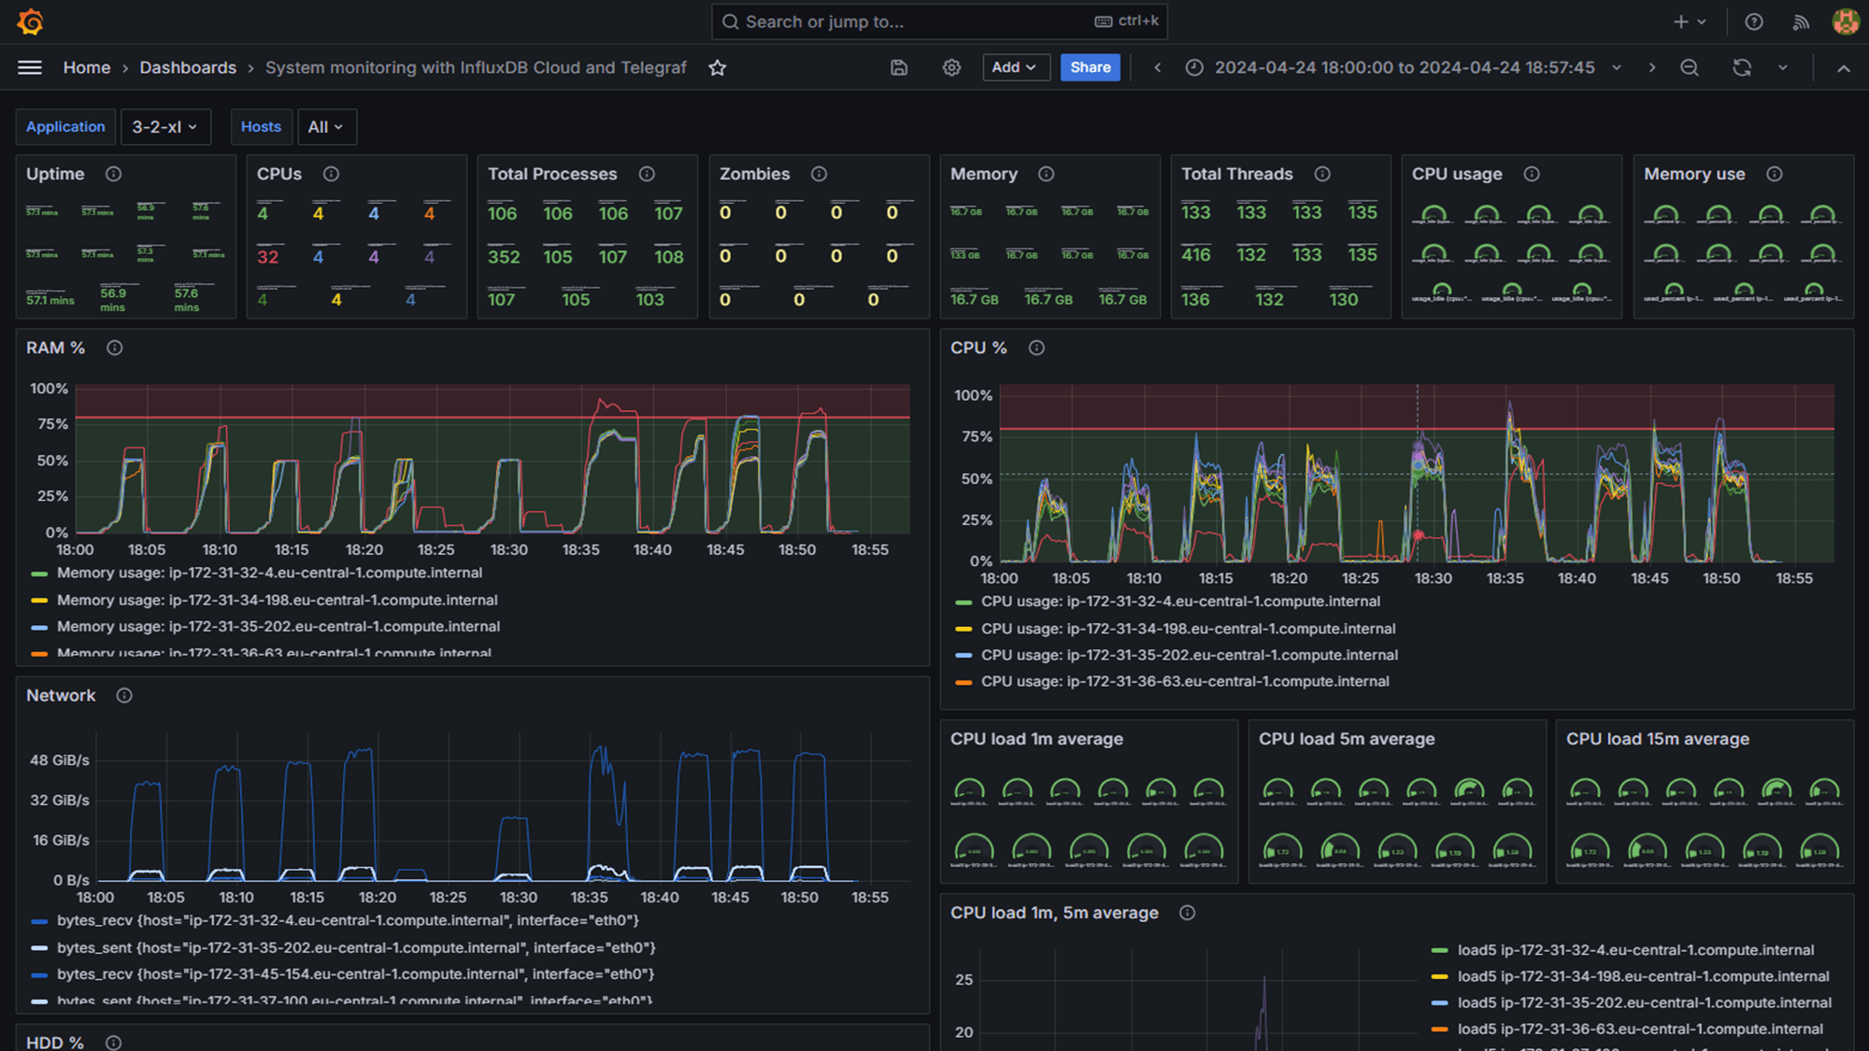Screen dimensions: 1869x1051
Task: Refresh the dashboard data
Action: [x=1742, y=67]
